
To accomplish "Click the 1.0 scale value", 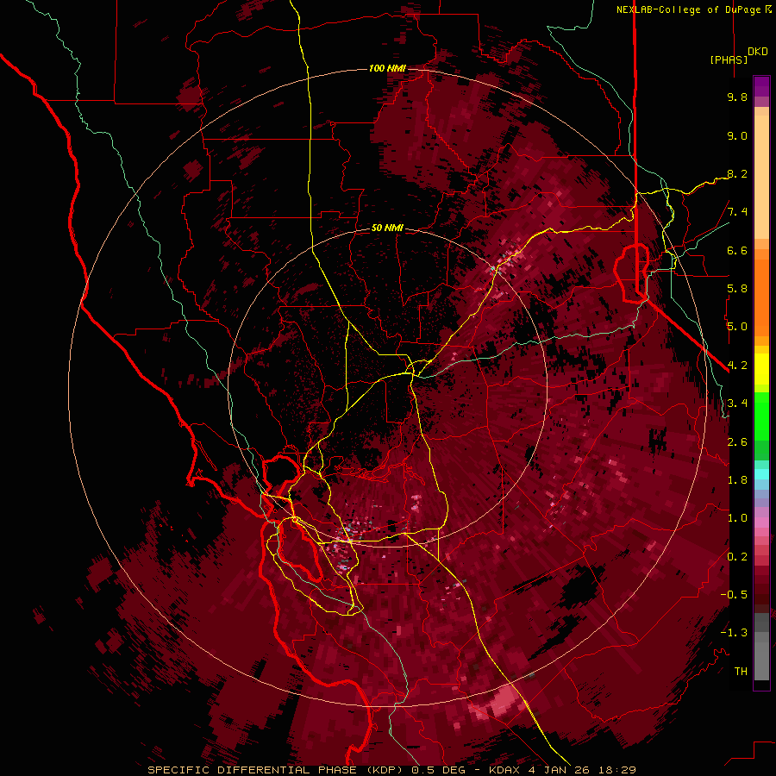I will pyautogui.click(x=737, y=518).
